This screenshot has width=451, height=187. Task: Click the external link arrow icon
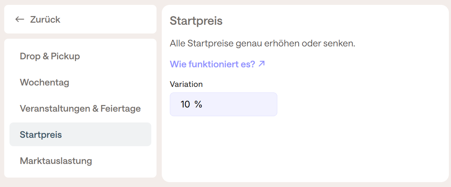[262, 64]
